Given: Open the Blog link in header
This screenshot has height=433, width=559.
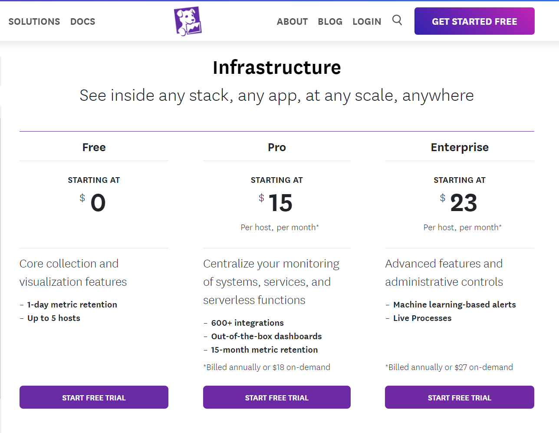Looking at the screenshot, I should click(330, 22).
